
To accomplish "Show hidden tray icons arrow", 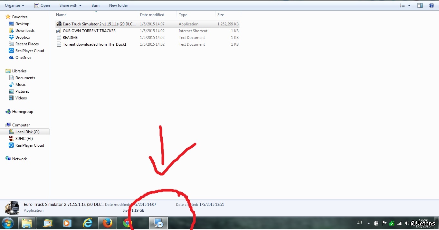I will (x=368, y=223).
